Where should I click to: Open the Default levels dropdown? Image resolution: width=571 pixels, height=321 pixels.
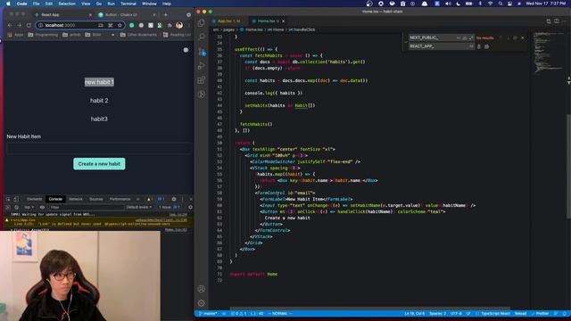(x=139, y=207)
